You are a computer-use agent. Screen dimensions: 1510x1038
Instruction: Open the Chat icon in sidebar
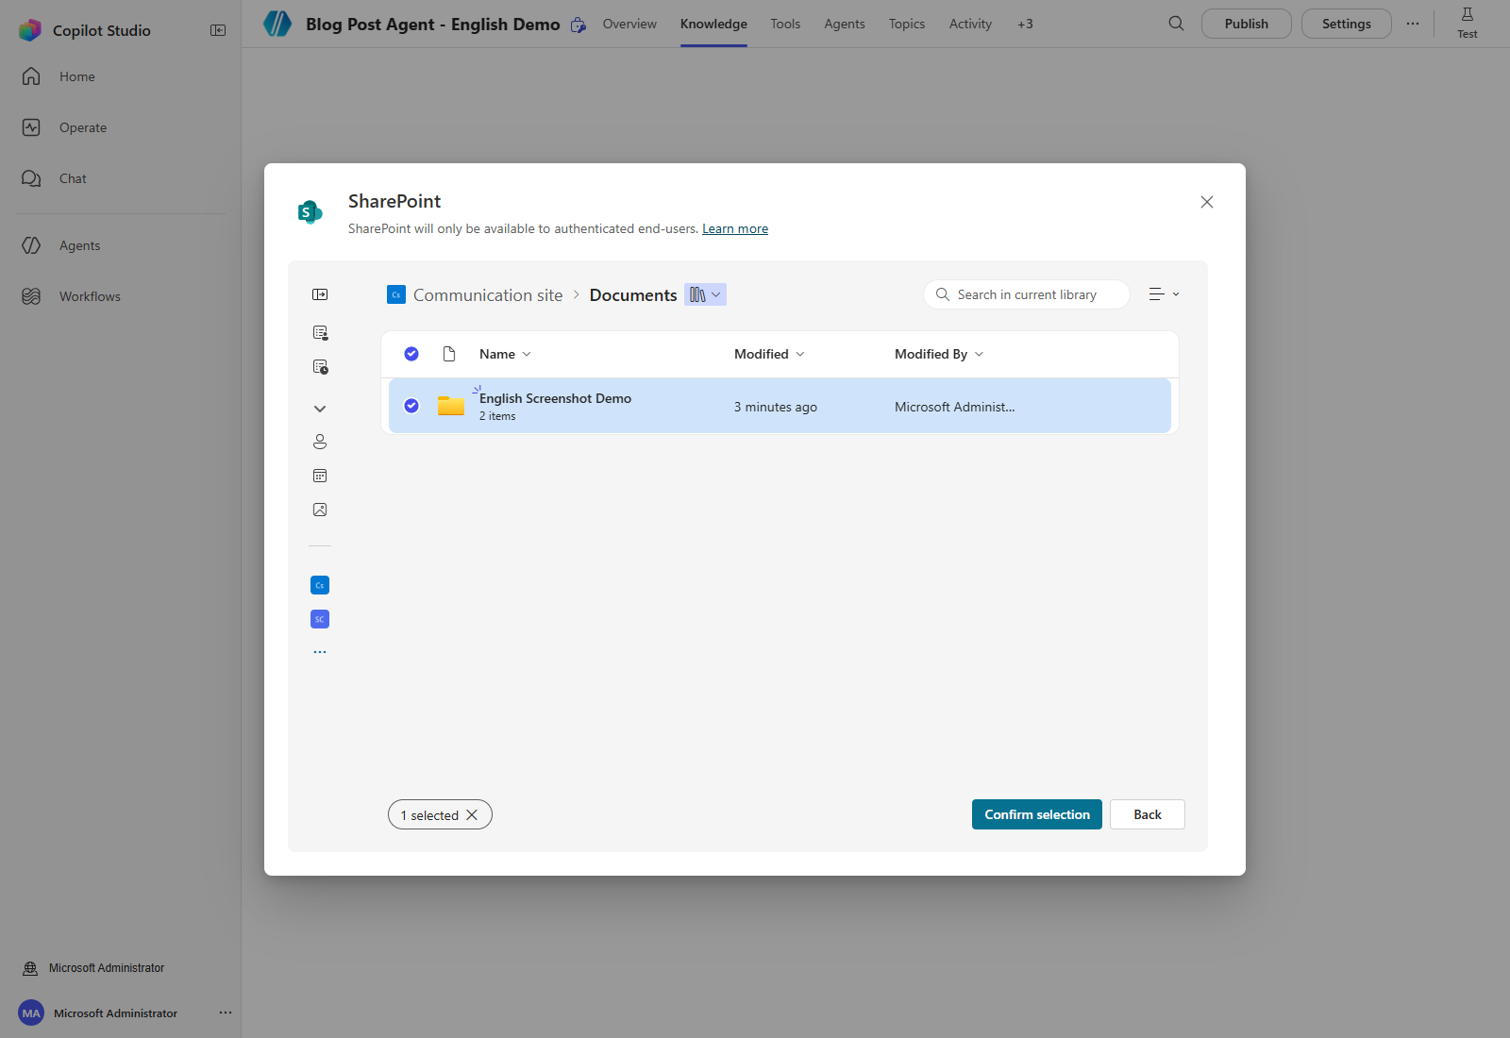(x=31, y=178)
